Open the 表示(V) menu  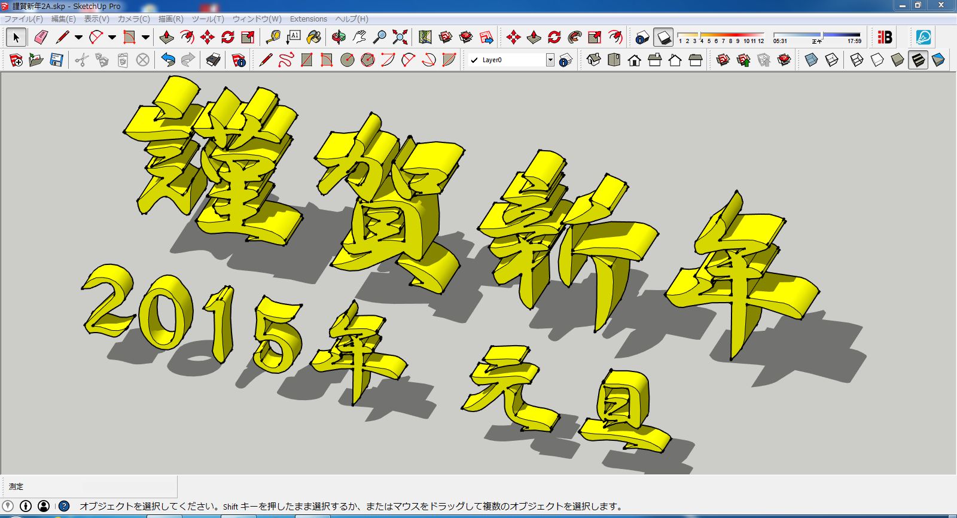coord(96,19)
